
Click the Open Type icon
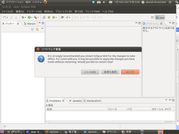point(62,17)
